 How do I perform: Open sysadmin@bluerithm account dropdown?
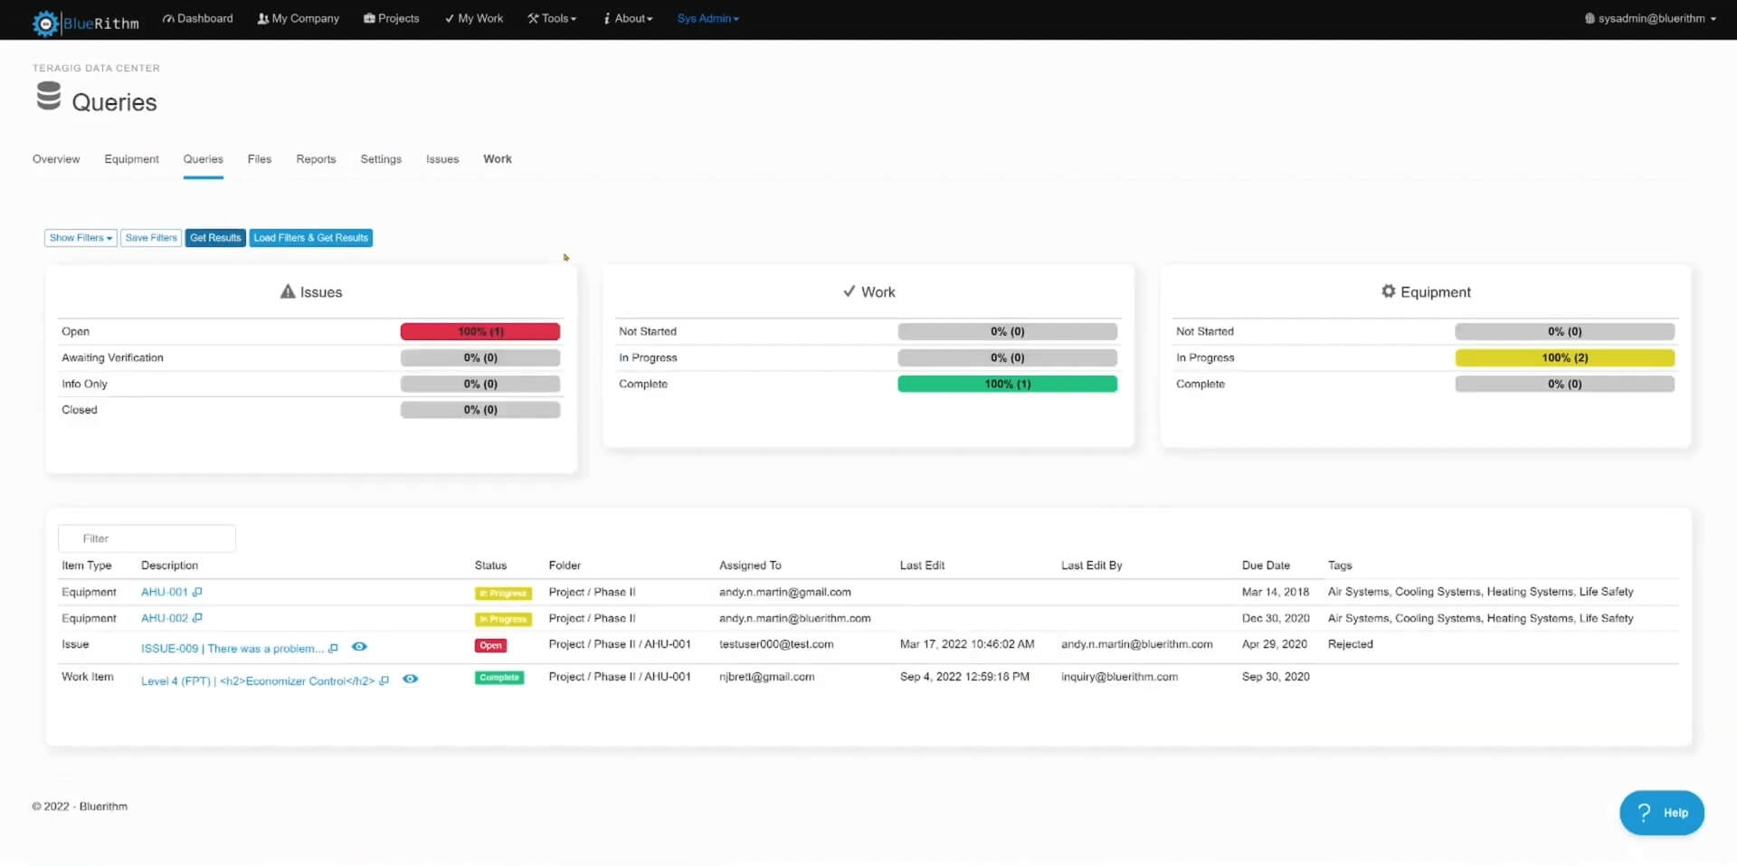pos(1651,18)
